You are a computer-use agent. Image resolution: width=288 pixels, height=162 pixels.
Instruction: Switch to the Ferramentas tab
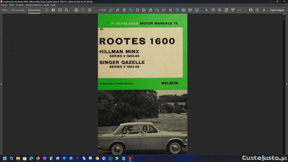(18, 10)
